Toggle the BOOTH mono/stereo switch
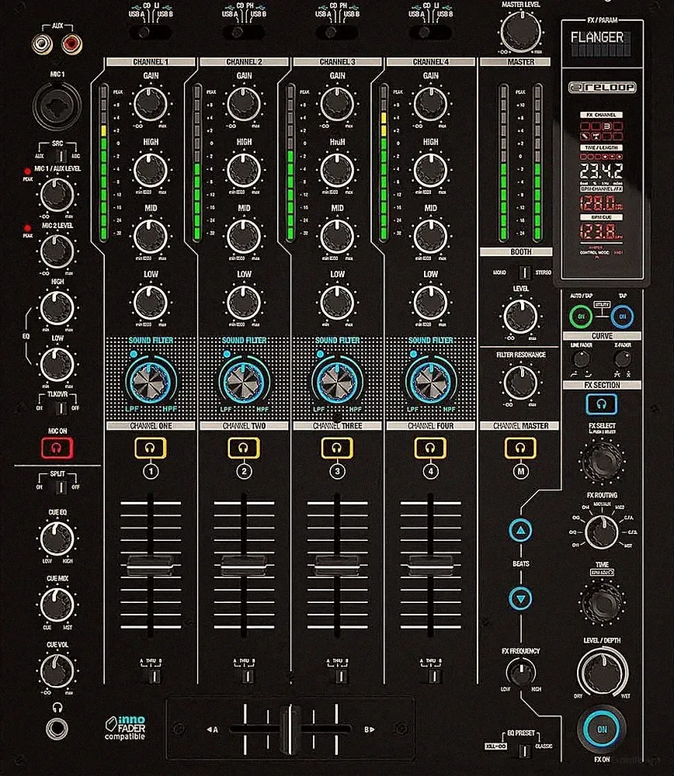674x776 pixels. [524, 272]
